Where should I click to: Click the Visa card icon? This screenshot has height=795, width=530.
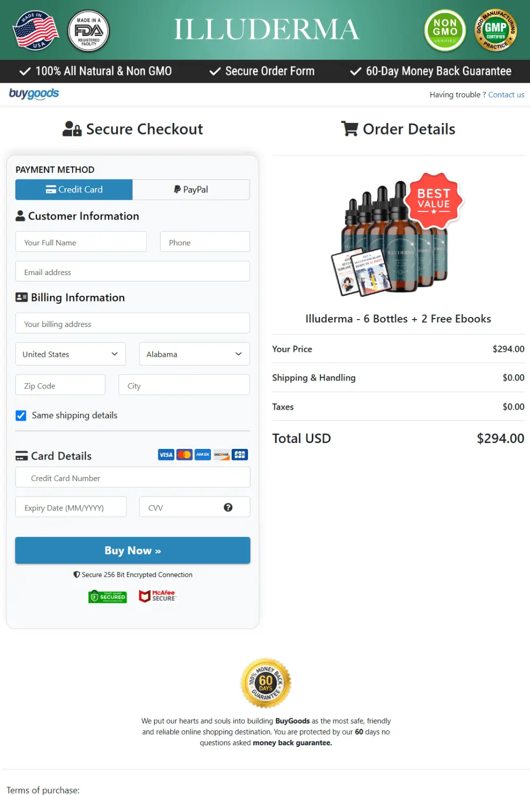(x=165, y=454)
